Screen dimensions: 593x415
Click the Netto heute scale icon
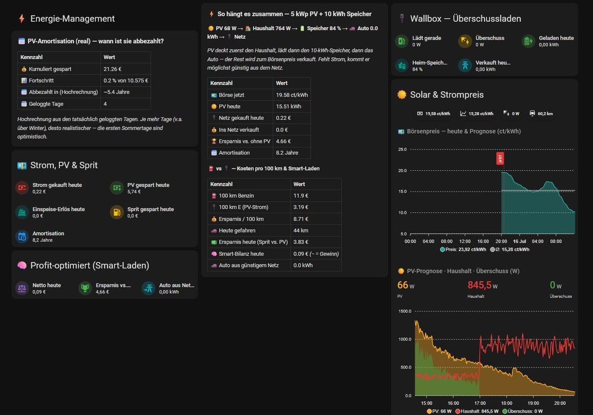[x=22, y=288]
